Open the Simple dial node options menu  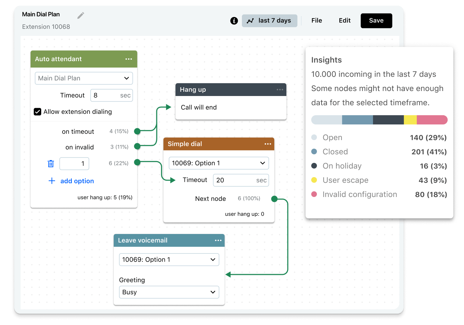pos(268,144)
